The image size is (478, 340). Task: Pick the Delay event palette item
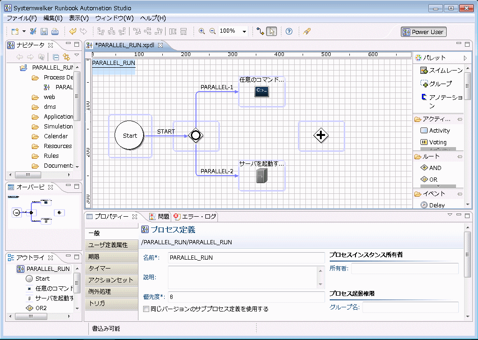432,205
